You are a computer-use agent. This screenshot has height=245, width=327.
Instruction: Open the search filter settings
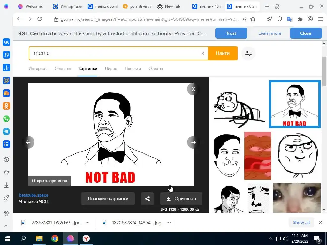click(x=248, y=53)
